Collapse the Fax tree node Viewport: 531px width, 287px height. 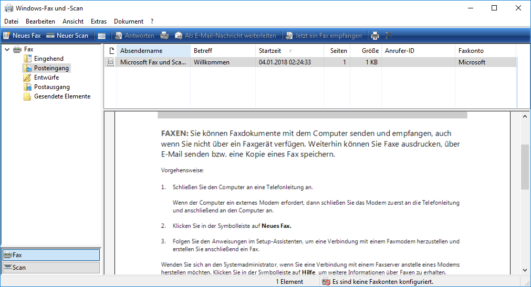(x=7, y=49)
